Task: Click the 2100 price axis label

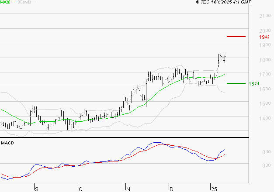Action: [265, 16]
